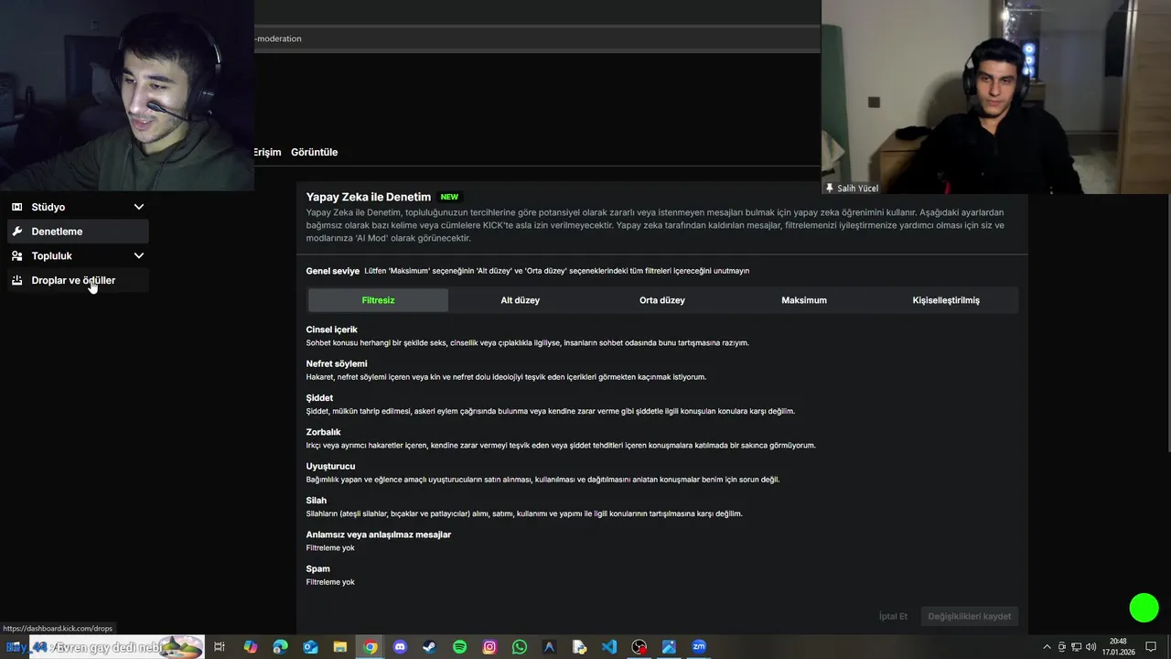Open WhatsApp from the taskbar

[520, 647]
